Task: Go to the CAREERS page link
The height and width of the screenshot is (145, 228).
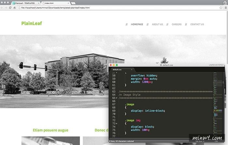Action: pyautogui.click(x=177, y=24)
